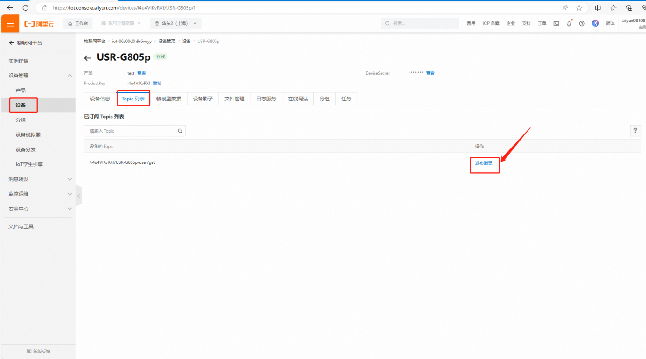Image resolution: width=646 pixels, height=359 pixels.
Task: Open the 华东2（上海） region dropdown
Action: (176, 23)
